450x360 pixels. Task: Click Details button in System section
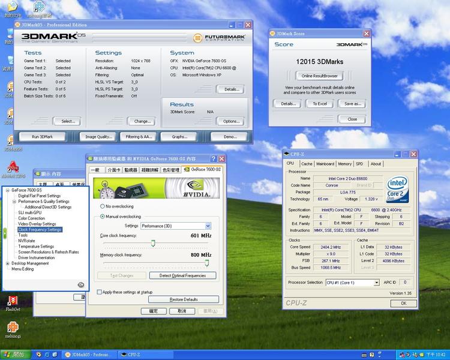(232, 89)
